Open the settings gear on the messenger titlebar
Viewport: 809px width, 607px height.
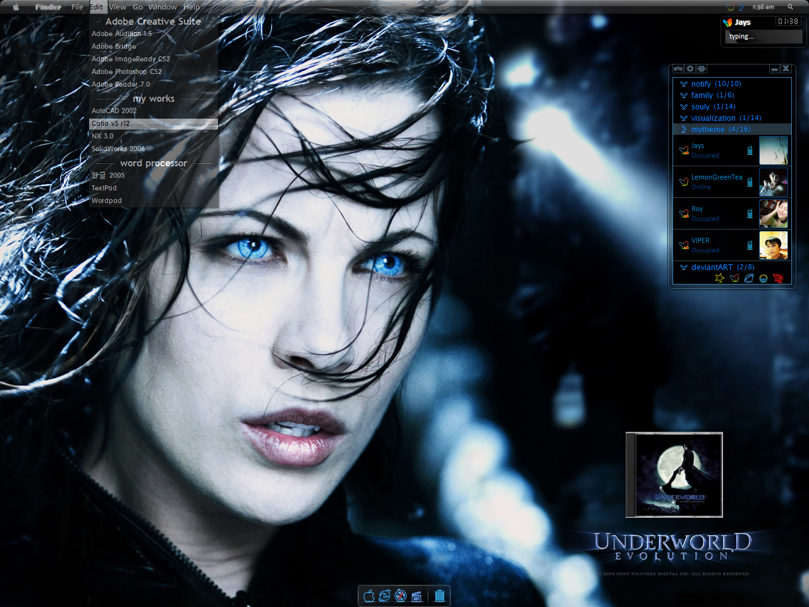pyautogui.click(x=690, y=68)
